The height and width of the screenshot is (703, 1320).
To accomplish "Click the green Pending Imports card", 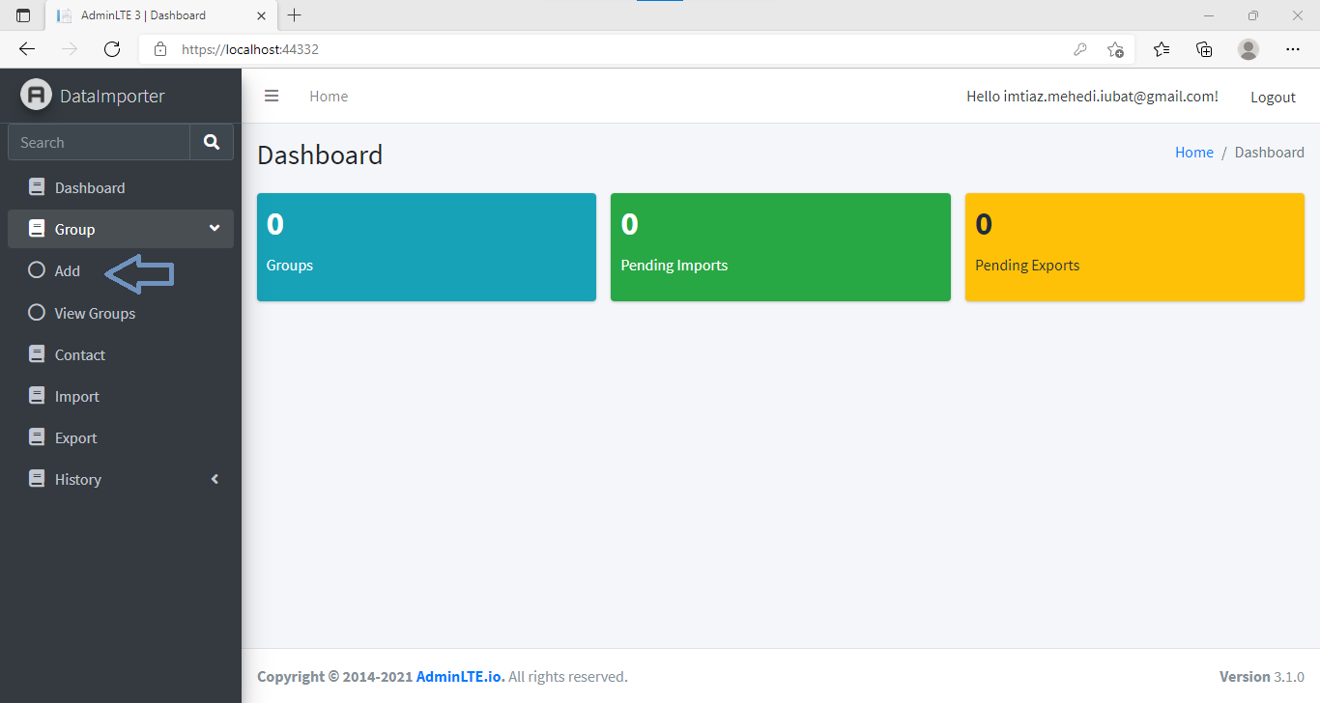I will coord(780,246).
